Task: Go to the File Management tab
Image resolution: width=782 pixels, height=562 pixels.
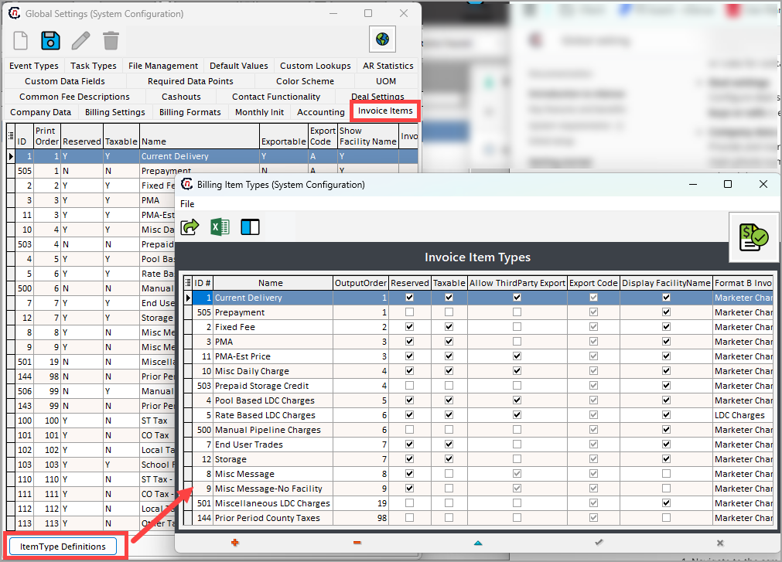Action: pos(163,66)
